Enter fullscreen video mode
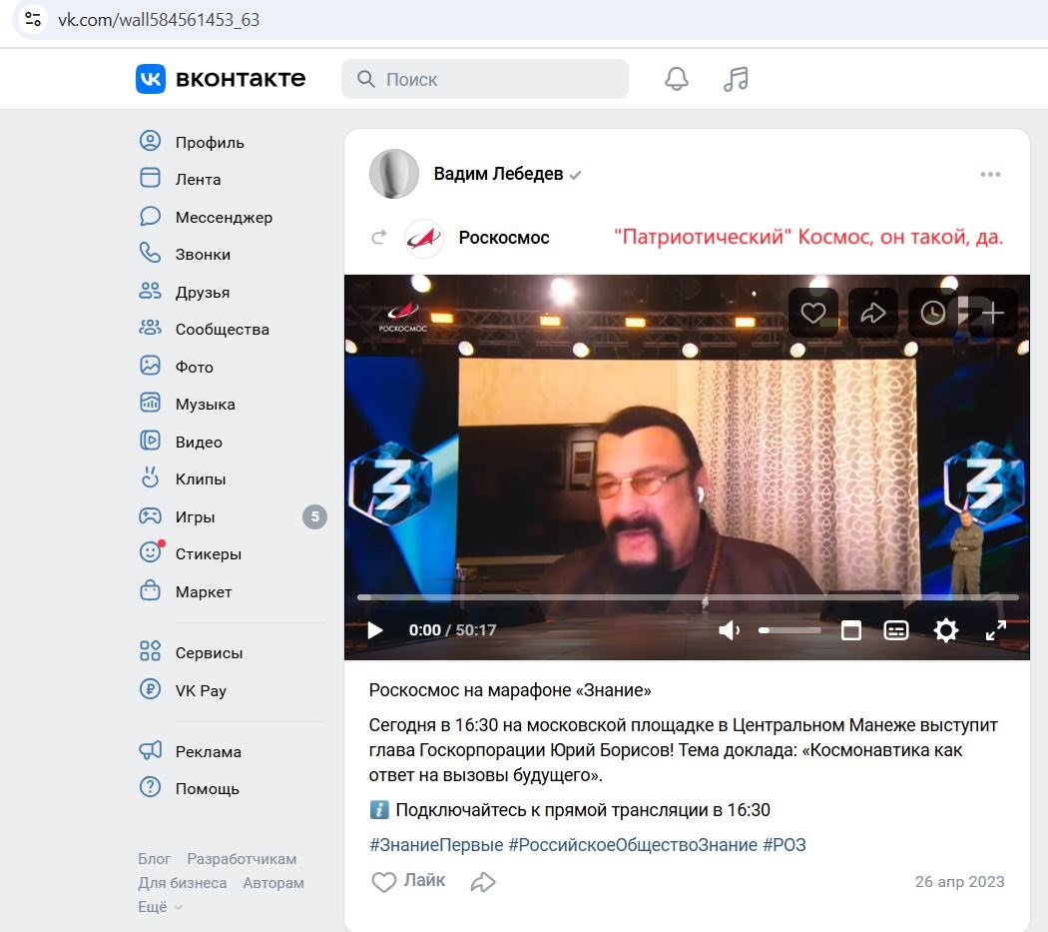Image resolution: width=1048 pixels, height=932 pixels. (x=996, y=630)
